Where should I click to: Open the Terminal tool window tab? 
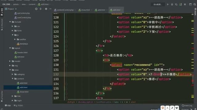[x=8, y=105]
